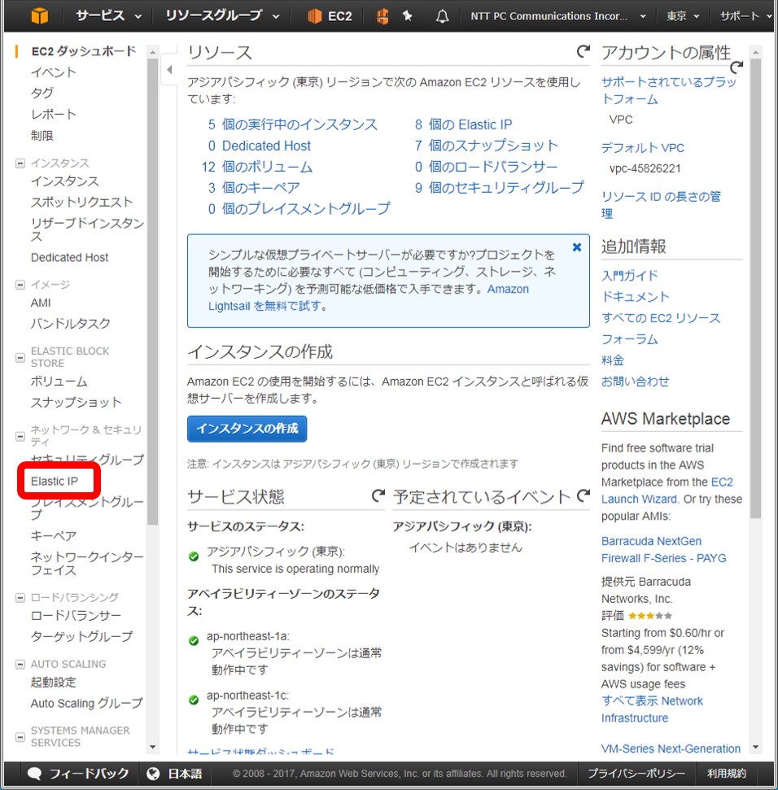The image size is (778, 790).
Task: Open the Barracuda NextGen Firewall F-Series link
Action: (663, 550)
